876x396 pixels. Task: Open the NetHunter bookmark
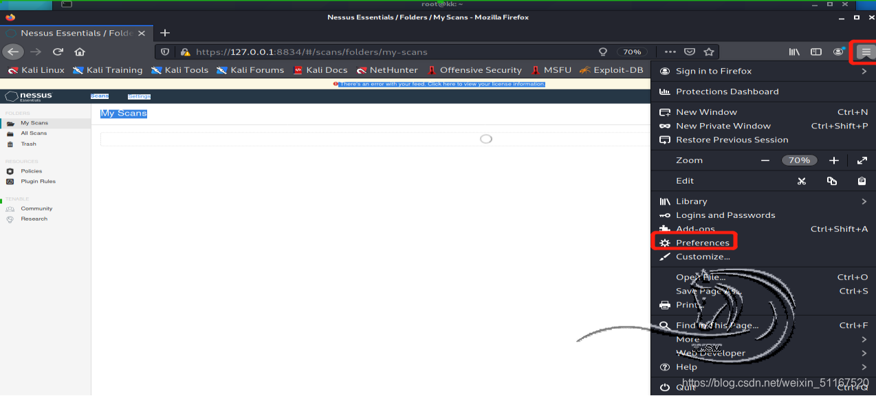pyautogui.click(x=387, y=70)
